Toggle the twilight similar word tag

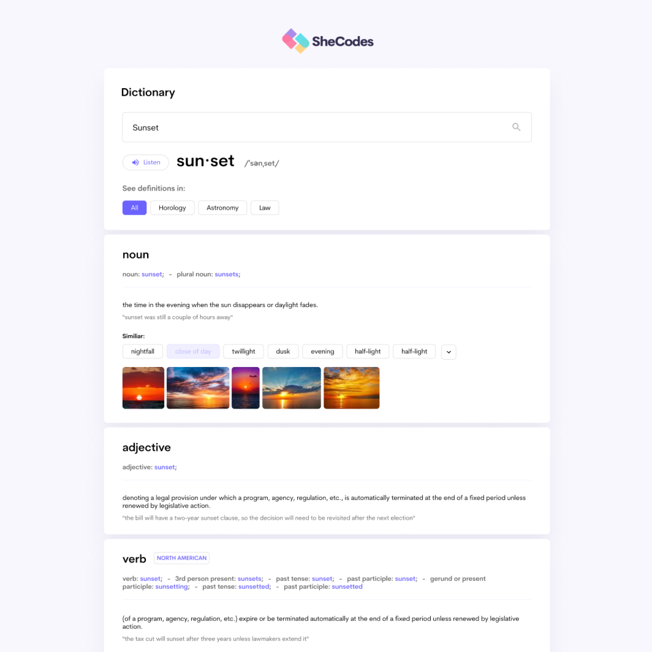[x=243, y=351]
